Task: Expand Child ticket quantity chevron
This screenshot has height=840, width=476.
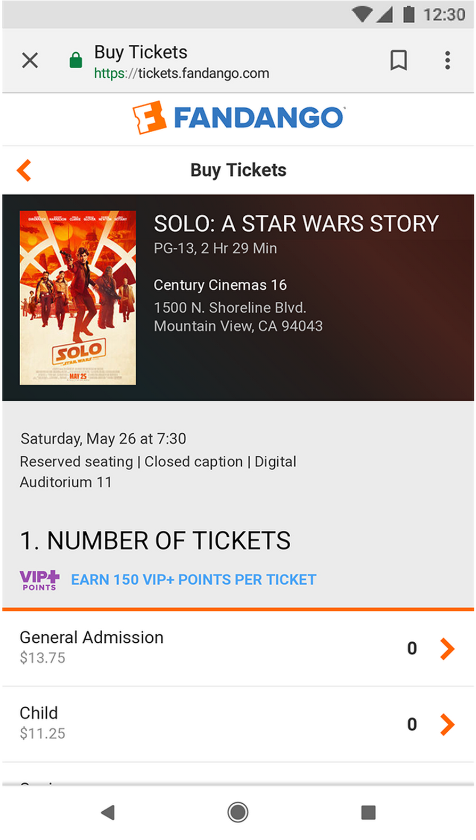Action: point(447,724)
